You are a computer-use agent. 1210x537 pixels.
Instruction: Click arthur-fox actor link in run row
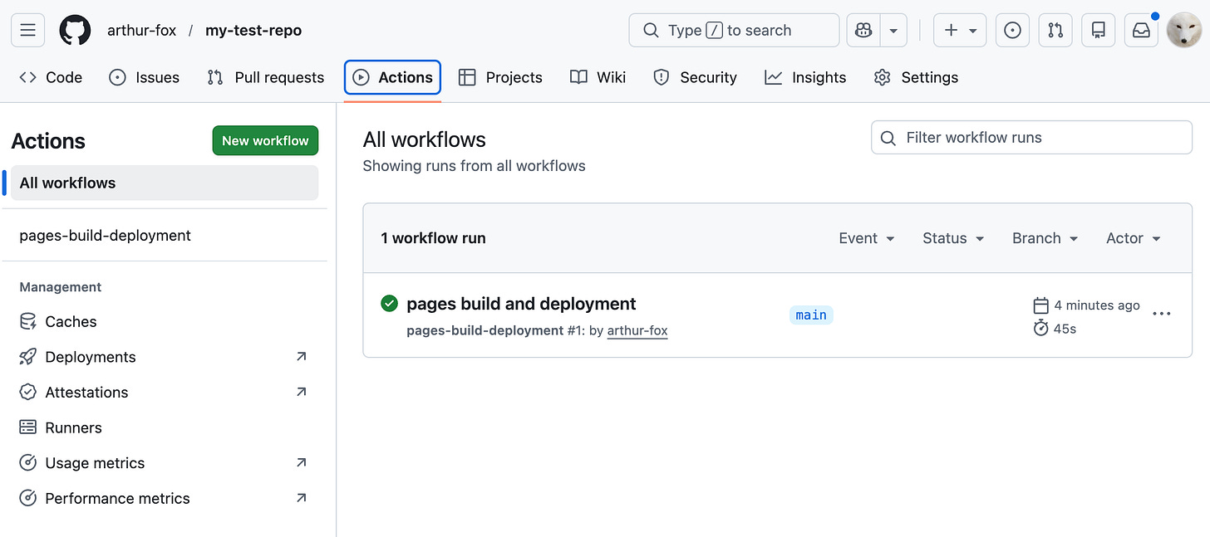pos(637,330)
